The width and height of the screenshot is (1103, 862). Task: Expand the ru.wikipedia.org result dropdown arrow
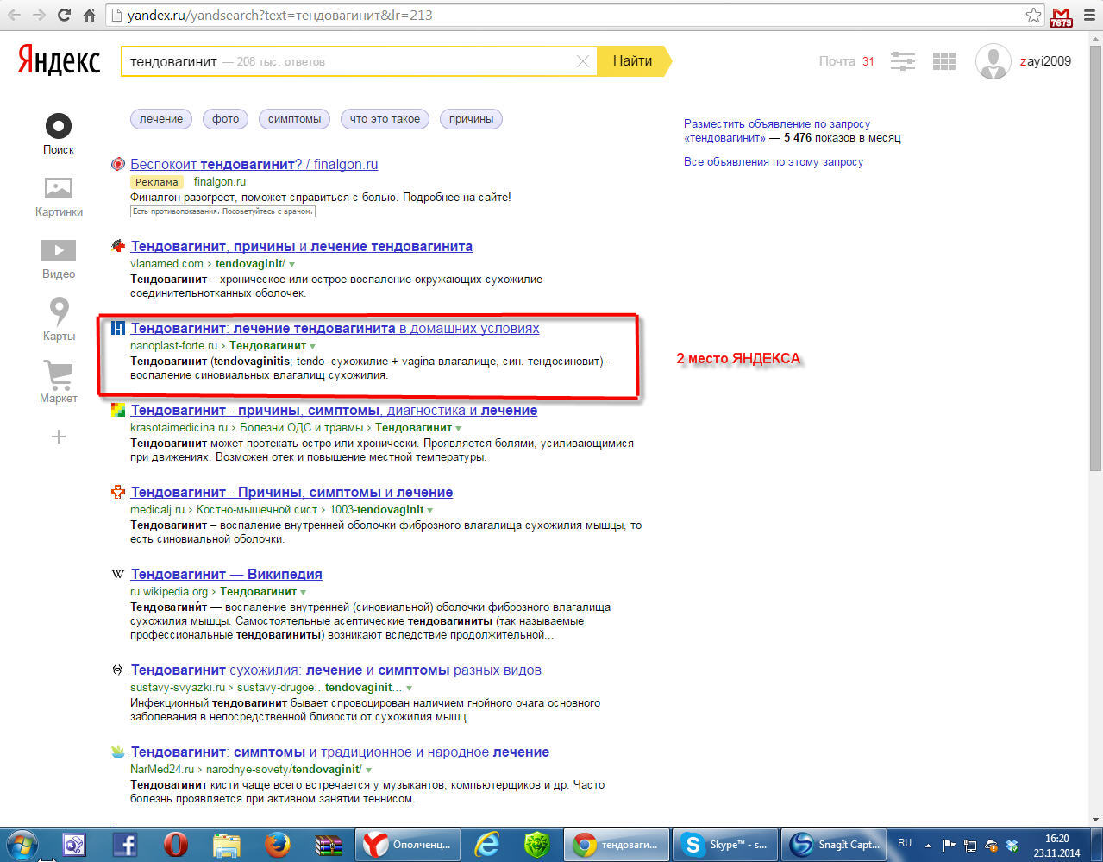tap(303, 592)
